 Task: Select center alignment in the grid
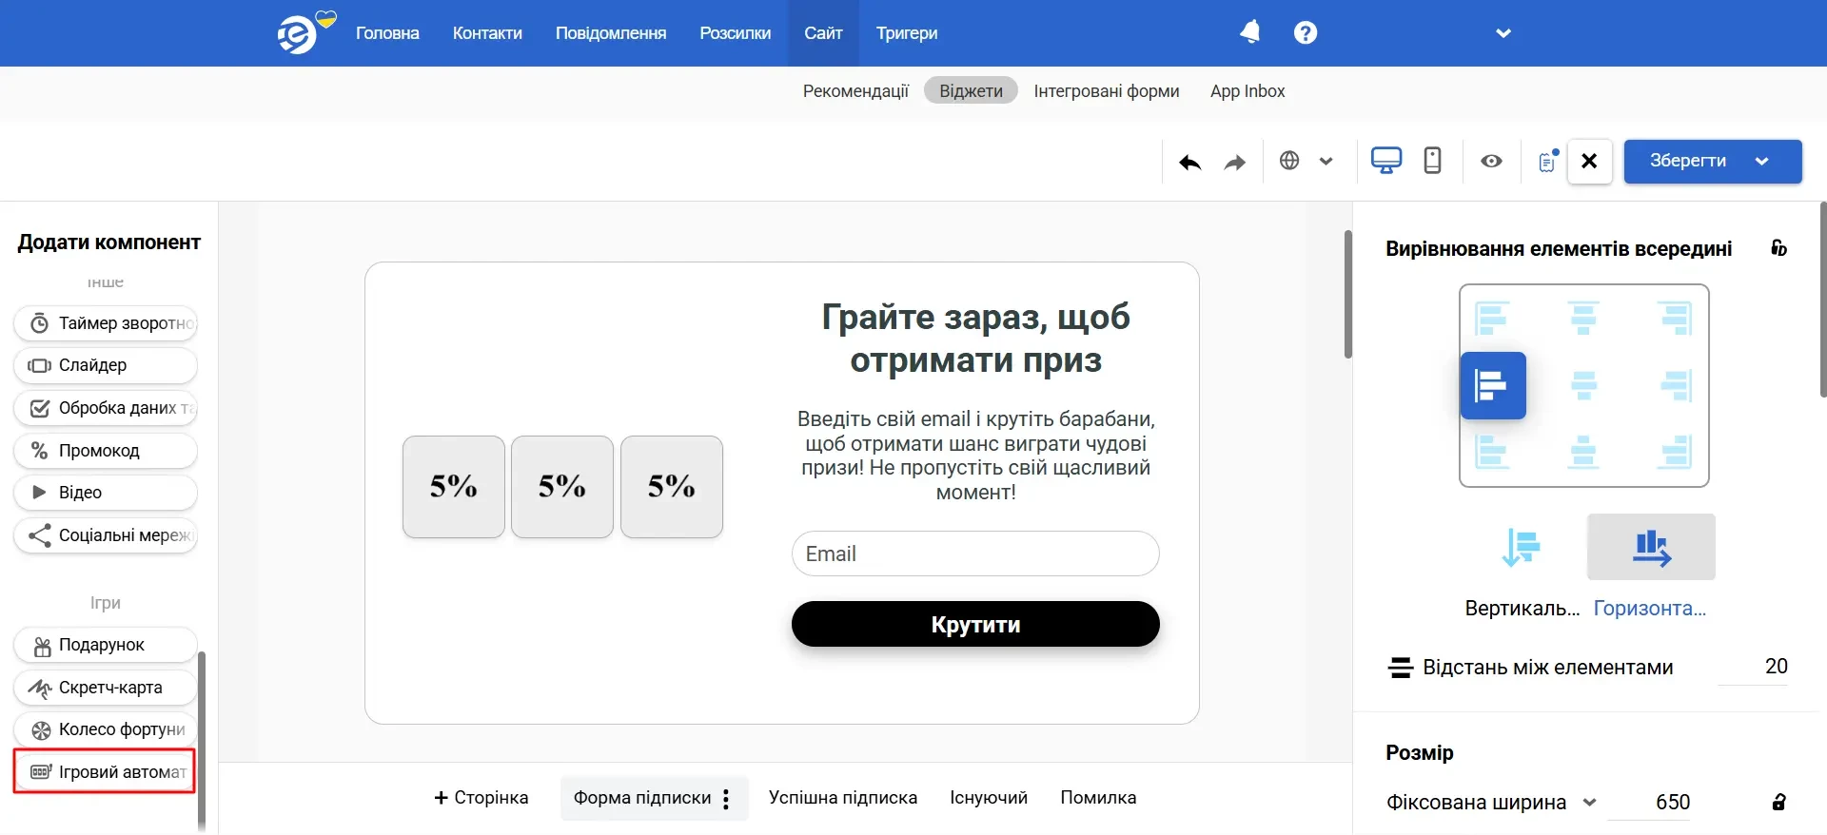(1583, 385)
